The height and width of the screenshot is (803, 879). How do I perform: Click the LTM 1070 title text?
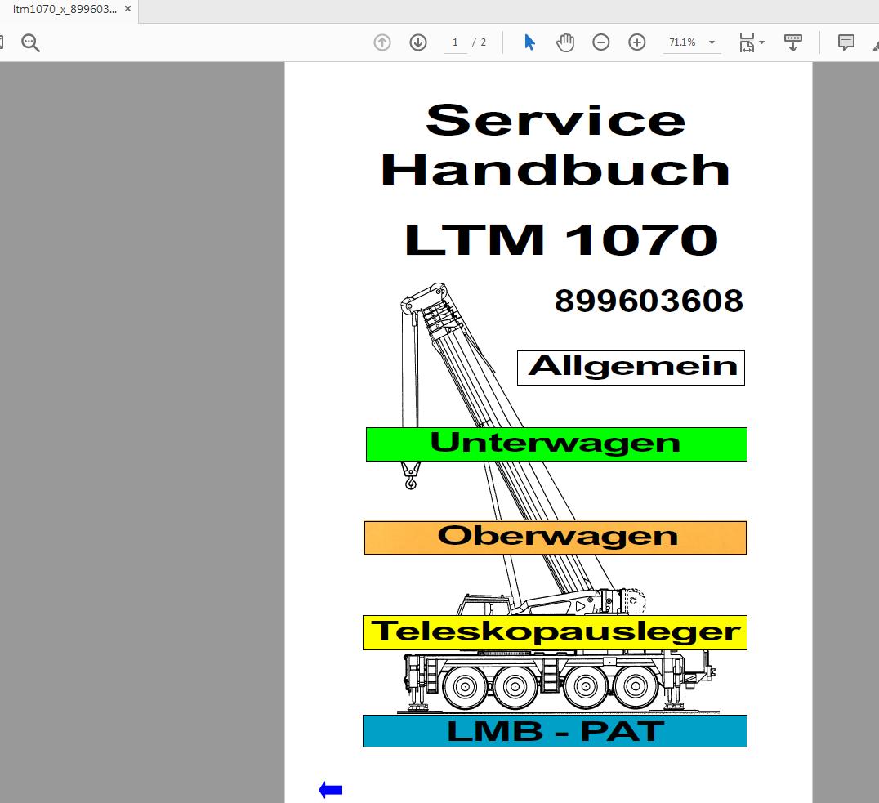[560, 240]
